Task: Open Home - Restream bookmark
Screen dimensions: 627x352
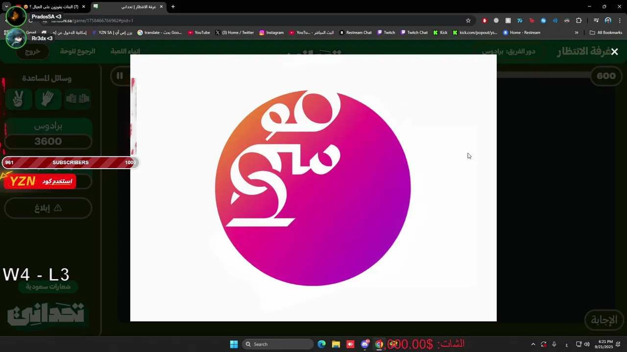Action: 522,33
